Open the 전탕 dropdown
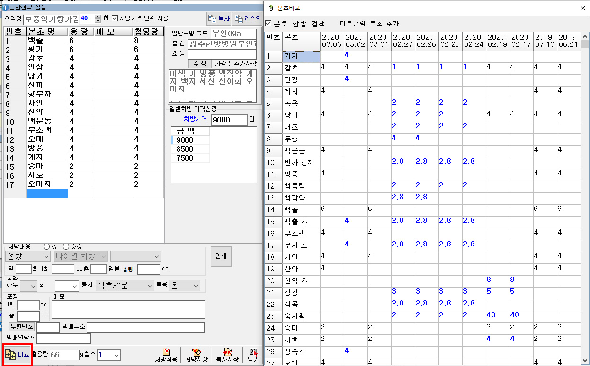The height and width of the screenshot is (366, 590). [x=27, y=256]
